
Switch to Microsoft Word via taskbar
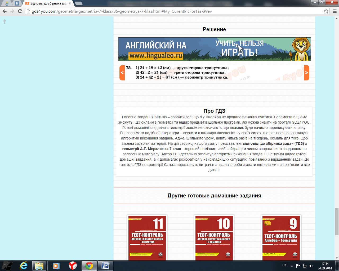click(x=105, y=266)
